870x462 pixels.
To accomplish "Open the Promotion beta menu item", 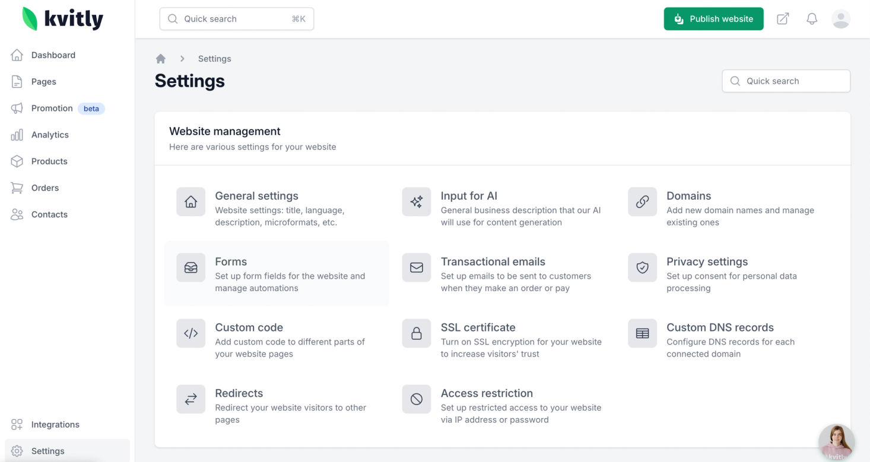I will pos(52,109).
